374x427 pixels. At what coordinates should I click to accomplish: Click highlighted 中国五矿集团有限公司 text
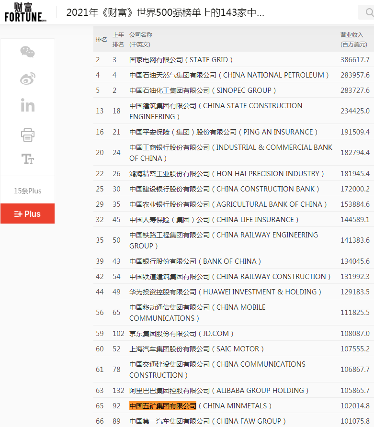tap(163, 406)
